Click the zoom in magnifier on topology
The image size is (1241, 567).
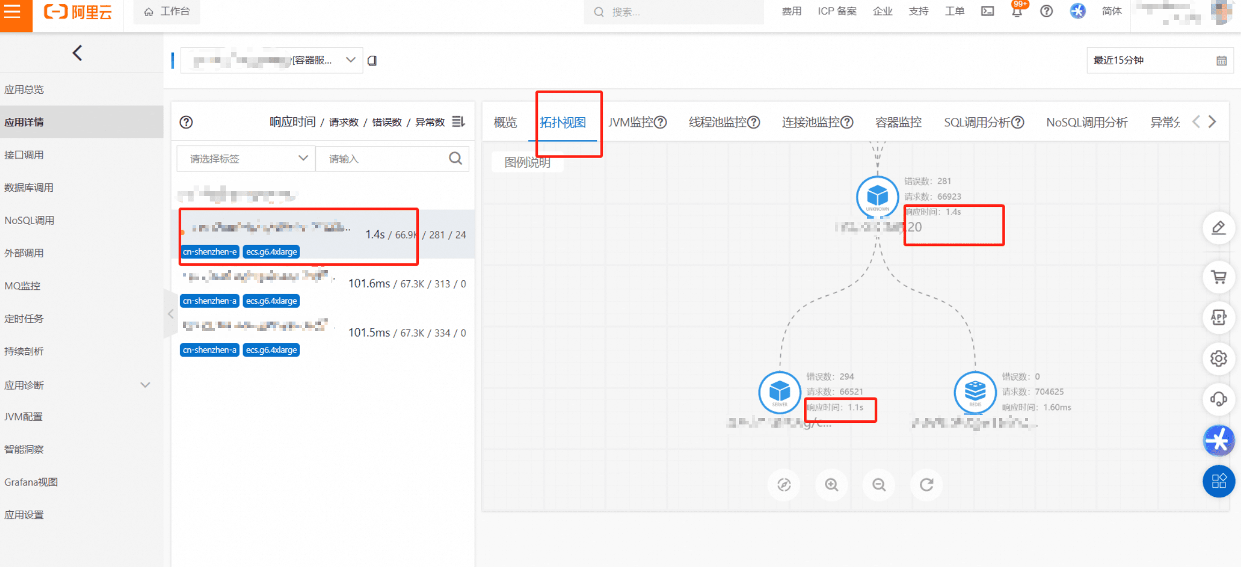[831, 484]
